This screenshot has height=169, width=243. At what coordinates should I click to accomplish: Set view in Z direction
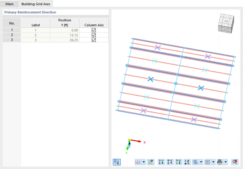pyautogui.click(x=178, y=162)
